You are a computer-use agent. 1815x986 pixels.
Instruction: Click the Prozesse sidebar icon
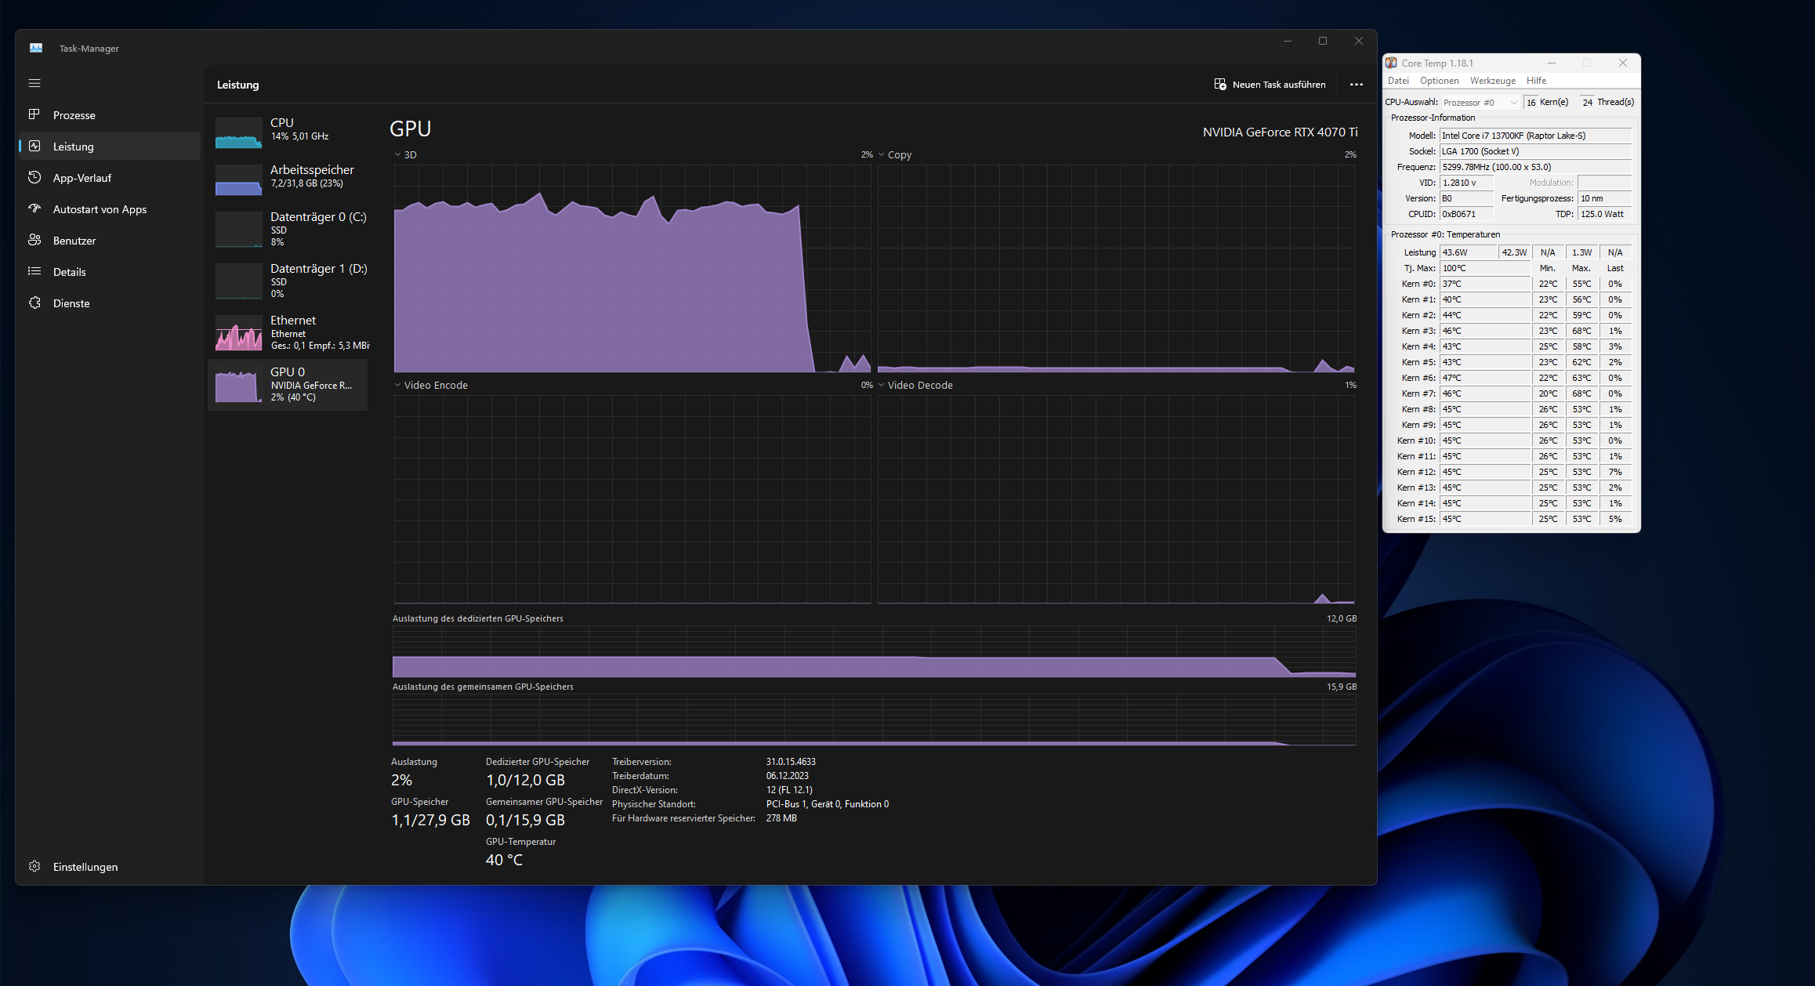pyautogui.click(x=34, y=114)
